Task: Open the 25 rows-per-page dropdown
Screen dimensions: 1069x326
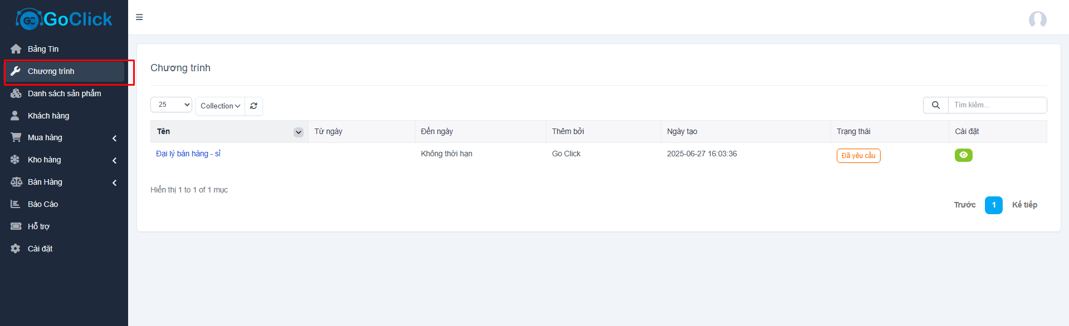Action: pos(171,105)
